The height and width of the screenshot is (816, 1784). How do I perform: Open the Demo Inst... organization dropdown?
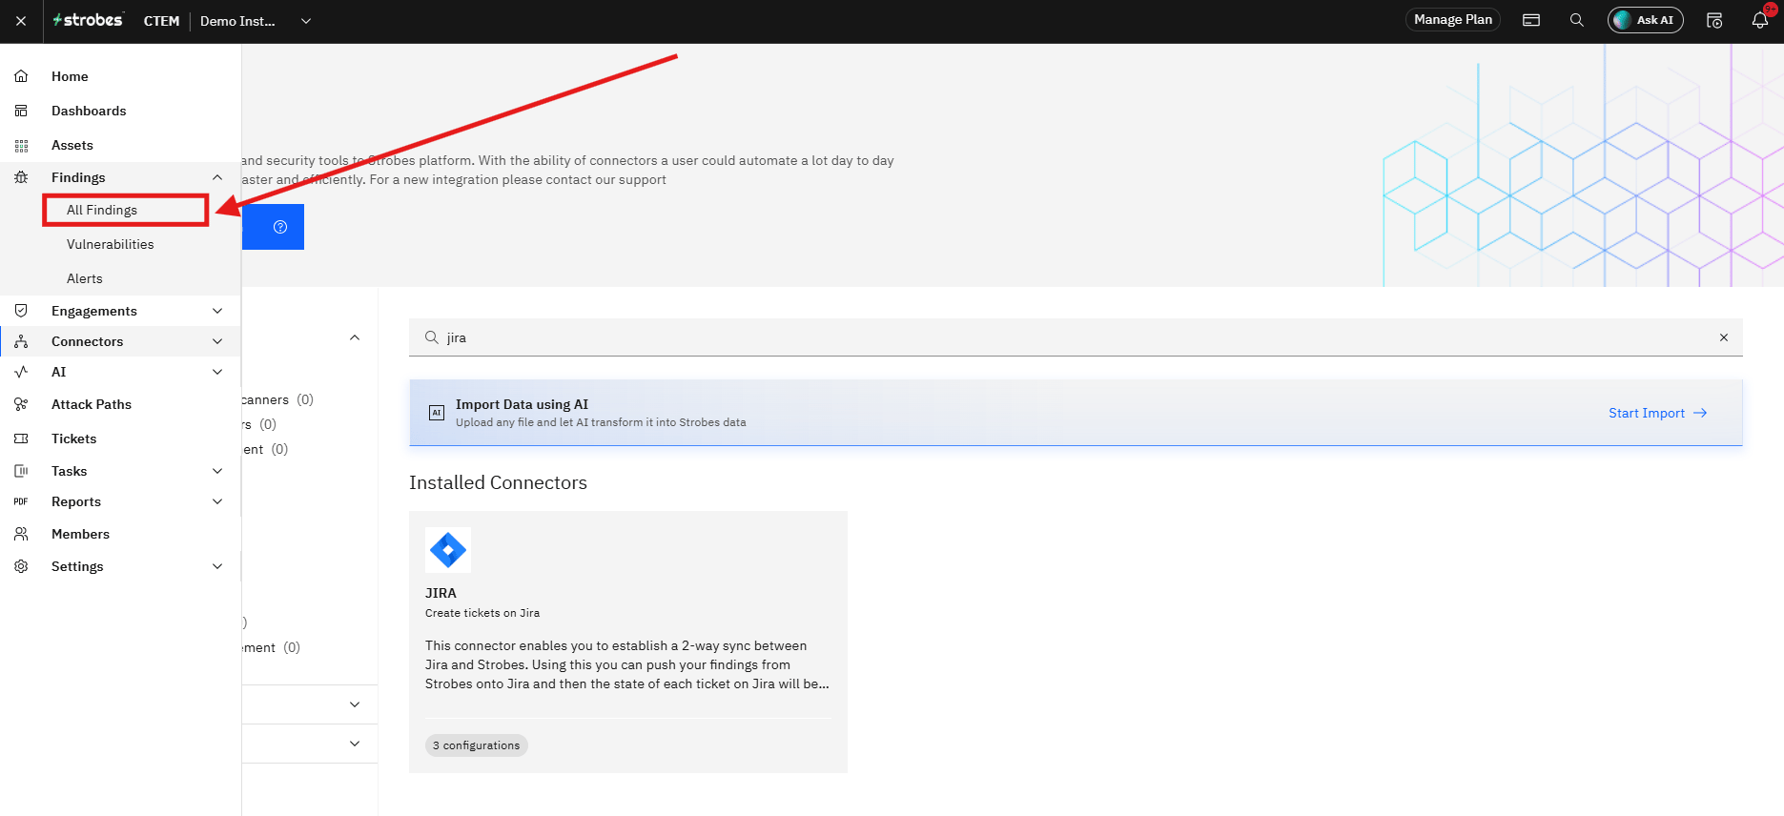pyautogui.click(x=256, y=21)
